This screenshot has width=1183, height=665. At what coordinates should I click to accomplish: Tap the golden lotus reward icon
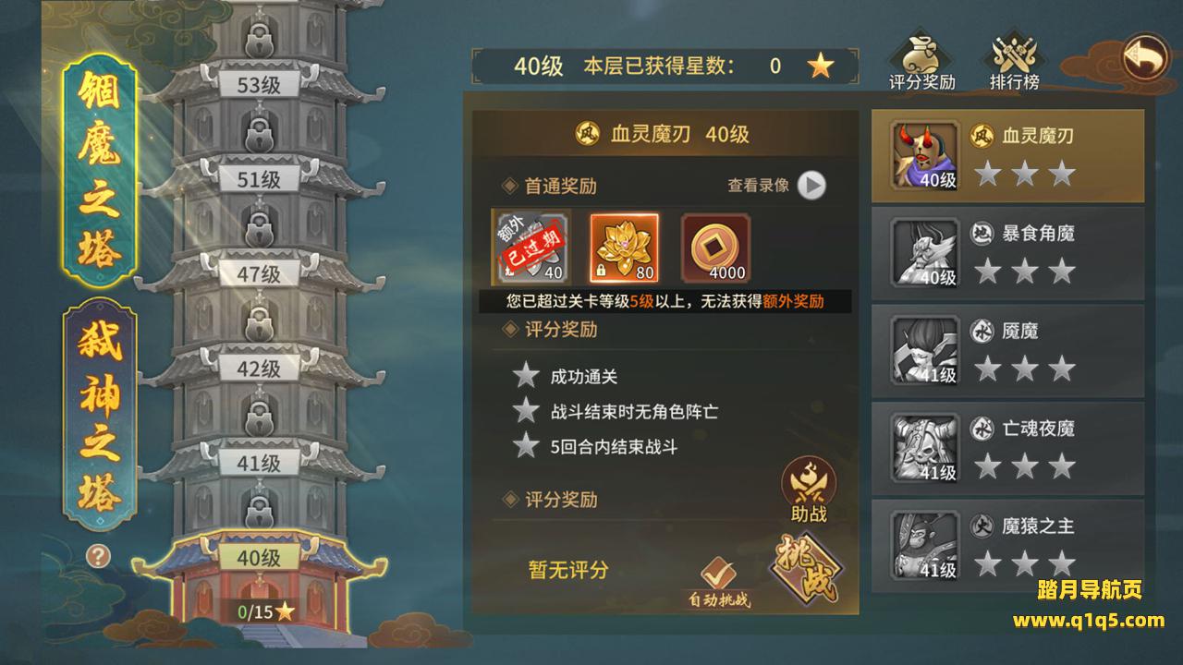coord(624,248)
